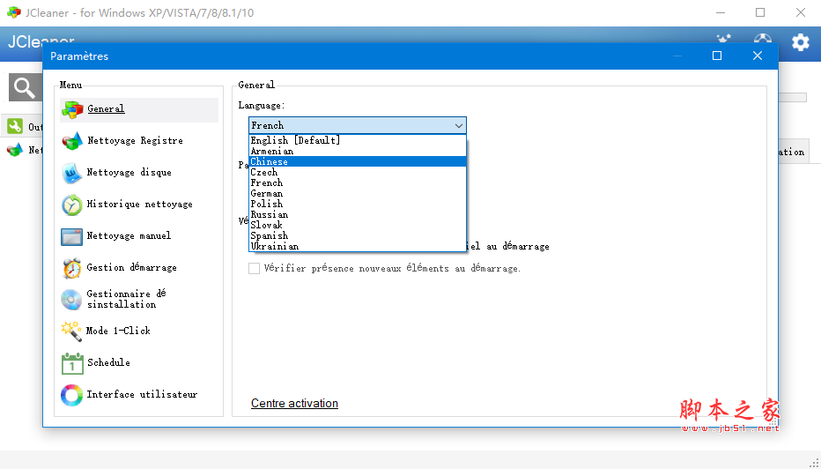Minimize the JCleaner main window
The height and width of the screenshot is (469, 821).
721,12
